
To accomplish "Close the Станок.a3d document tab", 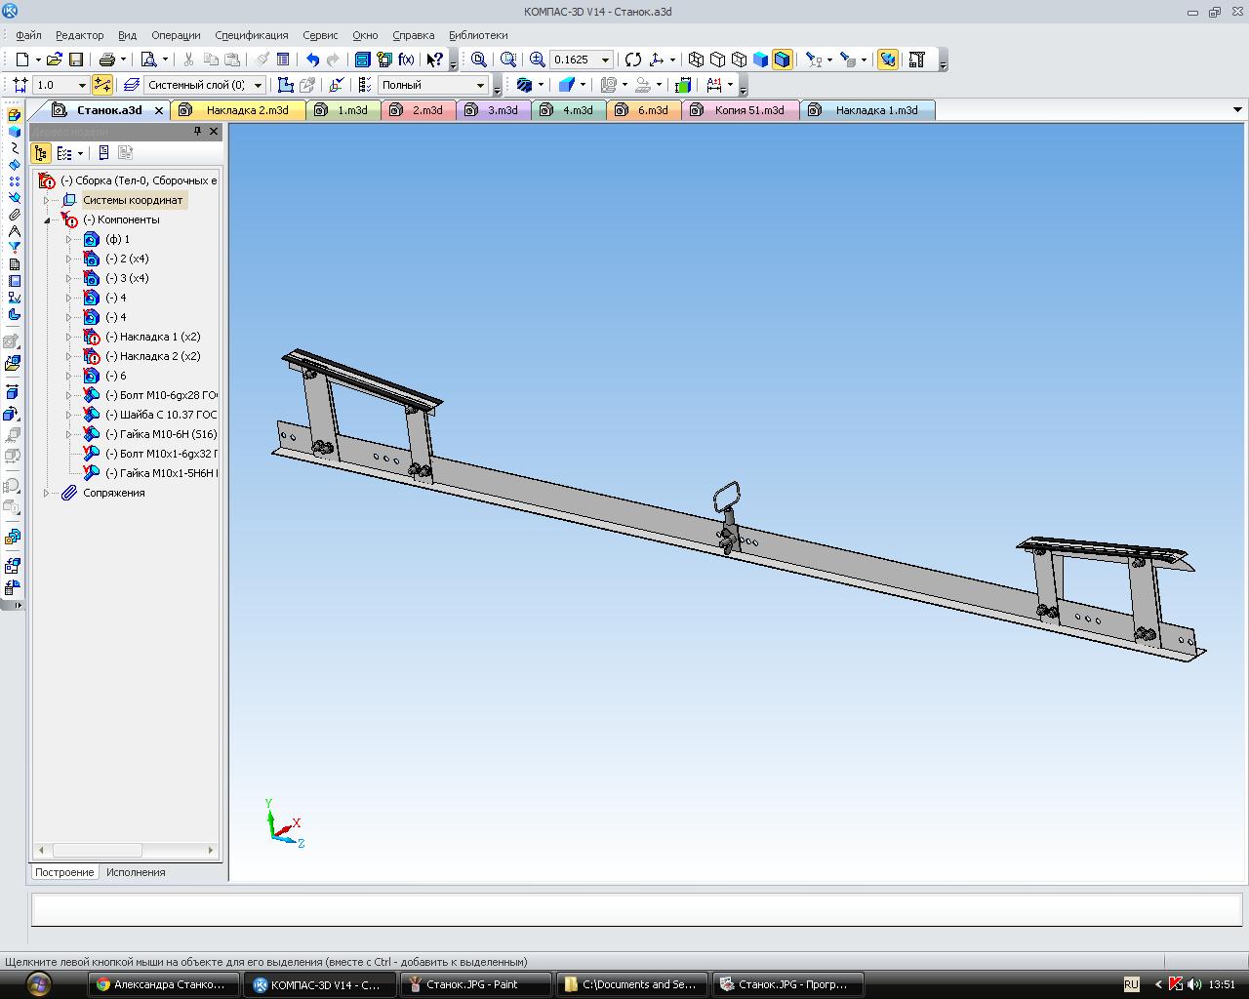I will tap(159, 110).
